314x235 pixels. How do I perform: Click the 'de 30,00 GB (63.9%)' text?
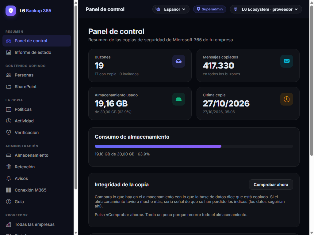pyautogui.click(x=113, y=112)
